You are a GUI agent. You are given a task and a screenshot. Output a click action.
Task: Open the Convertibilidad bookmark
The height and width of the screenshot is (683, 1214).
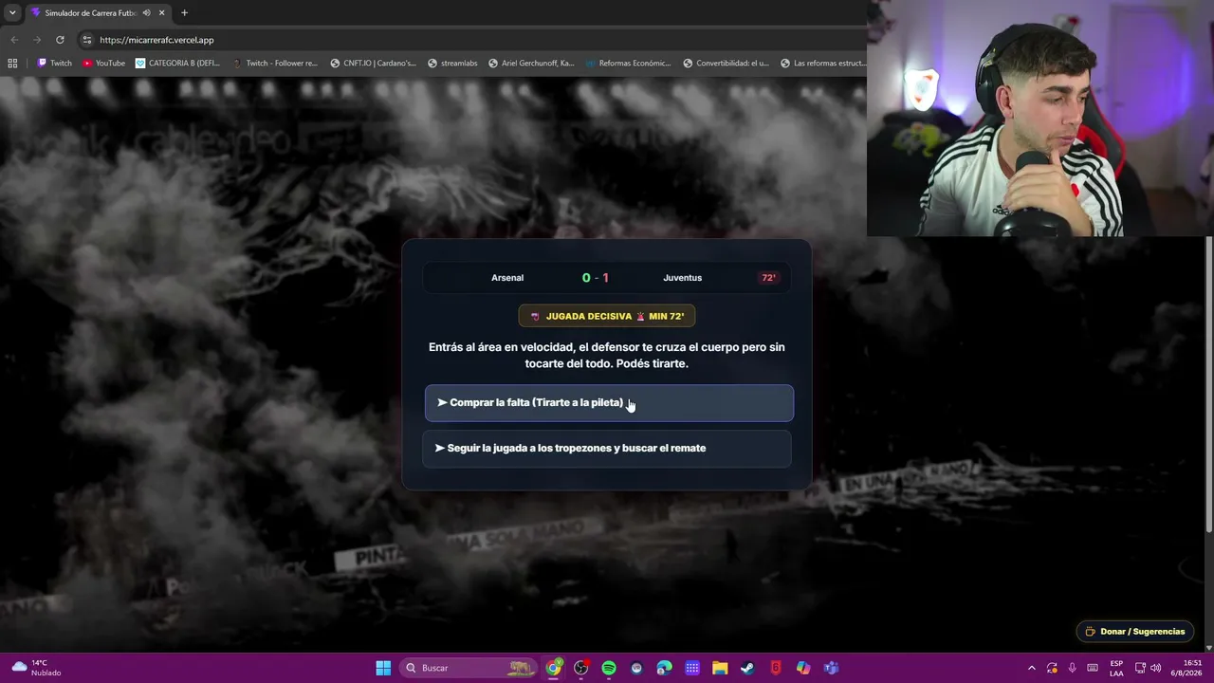click(726, 64)
